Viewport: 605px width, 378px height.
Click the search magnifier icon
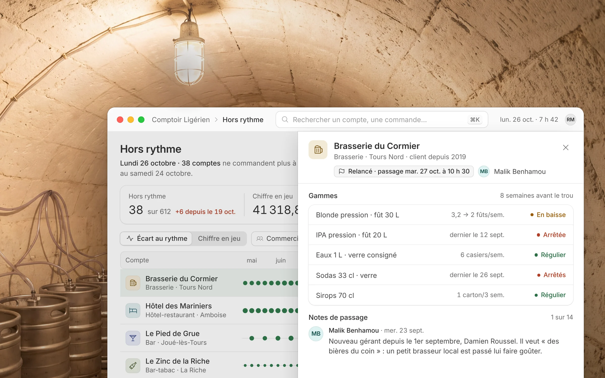tap(285, 119)
